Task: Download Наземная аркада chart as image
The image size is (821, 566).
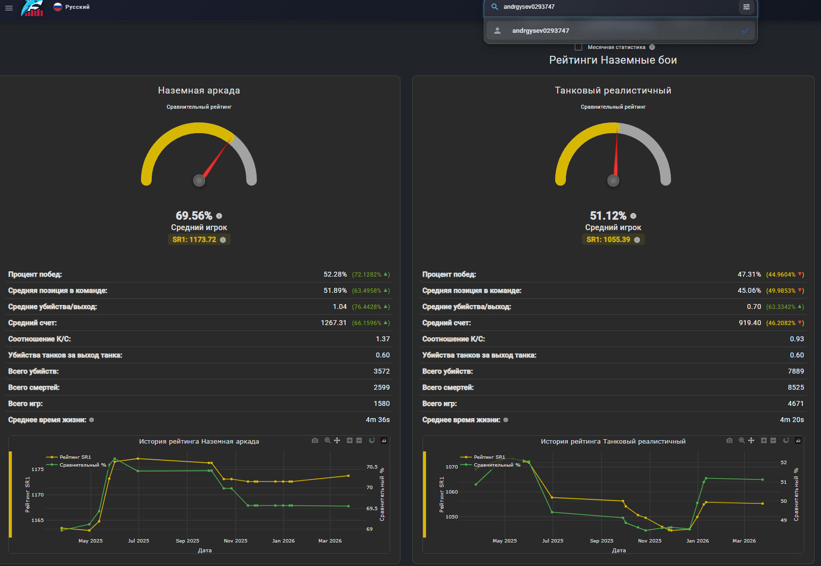Action: 315,441
